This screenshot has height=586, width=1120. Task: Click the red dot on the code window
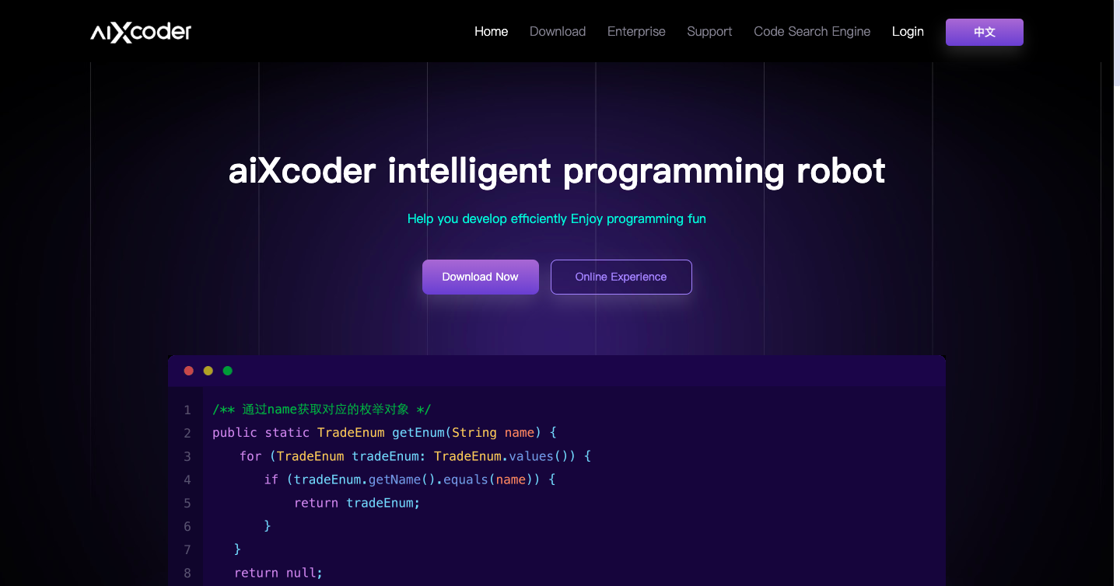[189, 371]
